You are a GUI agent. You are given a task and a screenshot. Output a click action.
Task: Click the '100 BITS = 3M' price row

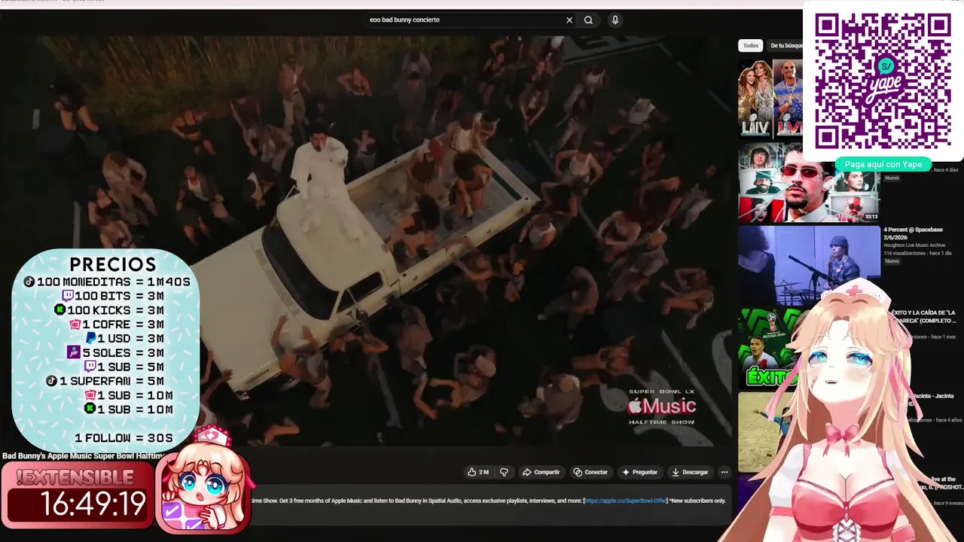[x=113, y=296]
